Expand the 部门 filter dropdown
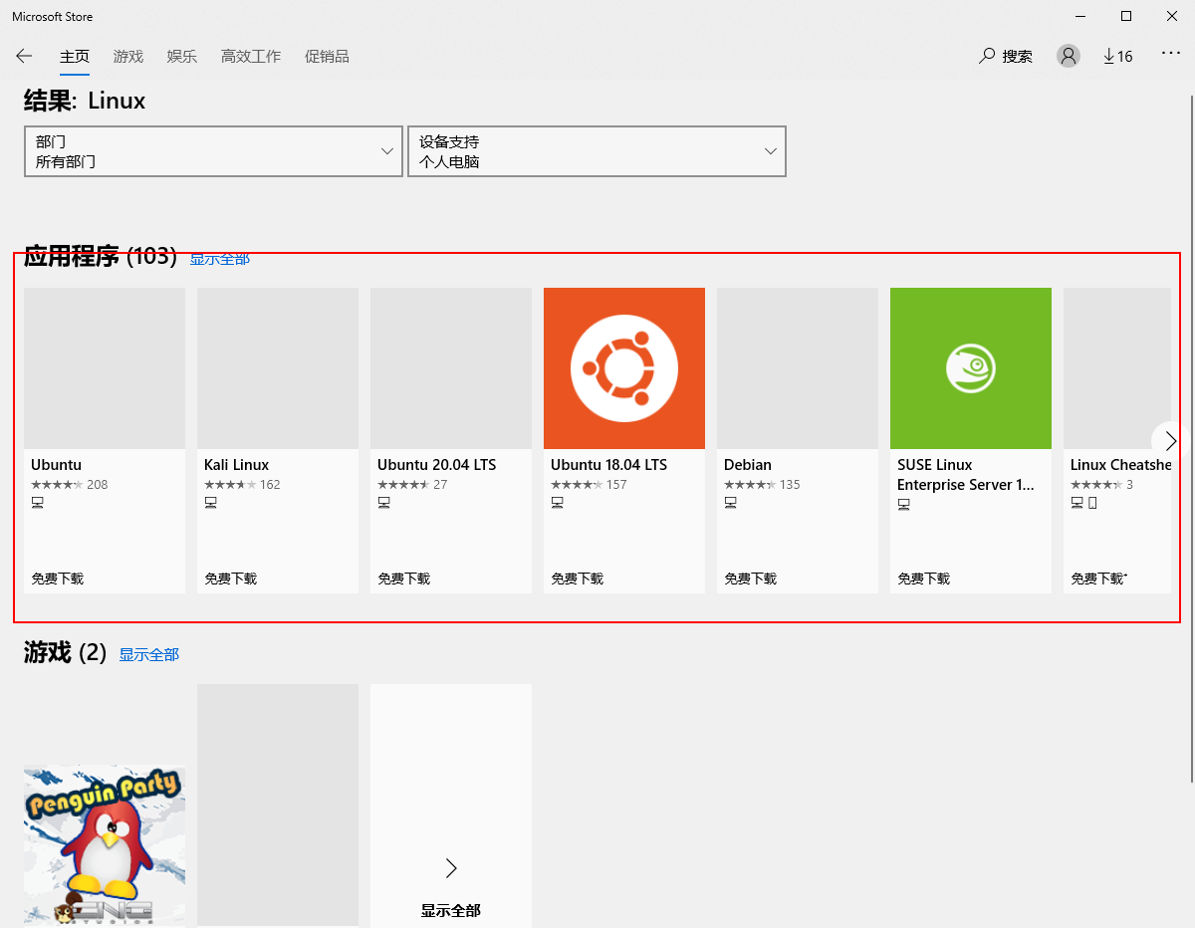Screen dimensions: 1195x928 tap(213, 151)
